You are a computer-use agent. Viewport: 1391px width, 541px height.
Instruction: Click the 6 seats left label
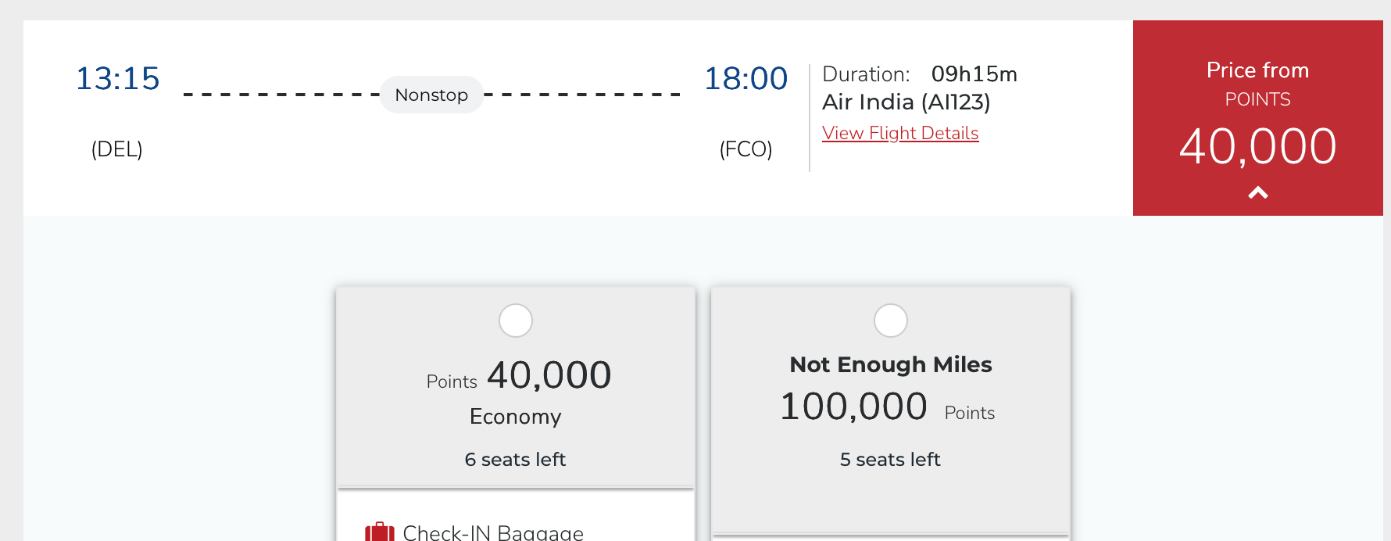pyautogui.click(x=515, y=460)
